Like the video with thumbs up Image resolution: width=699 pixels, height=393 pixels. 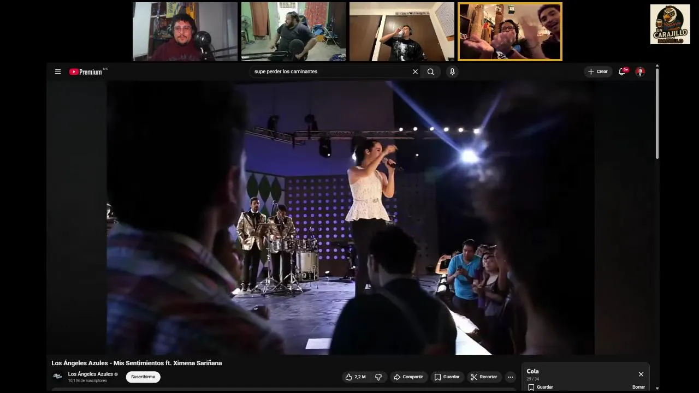pos(356,377)
